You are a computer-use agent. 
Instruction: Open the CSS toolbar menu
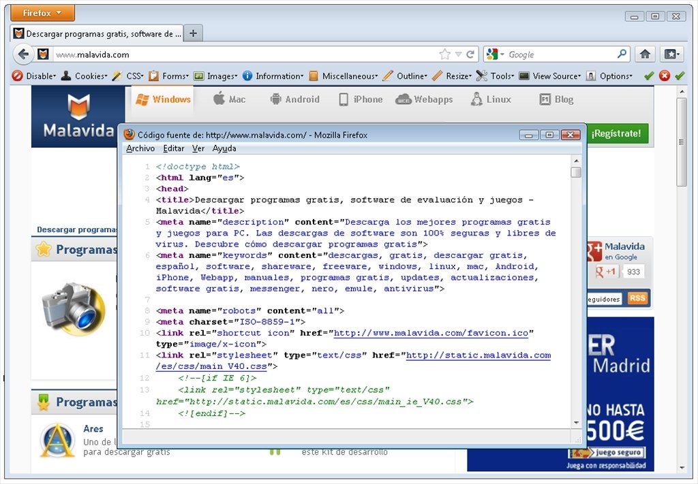tap(127, 76)
